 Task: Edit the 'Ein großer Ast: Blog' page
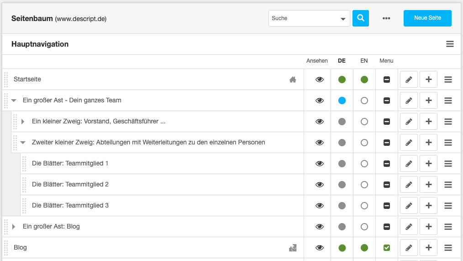point(409,227)
